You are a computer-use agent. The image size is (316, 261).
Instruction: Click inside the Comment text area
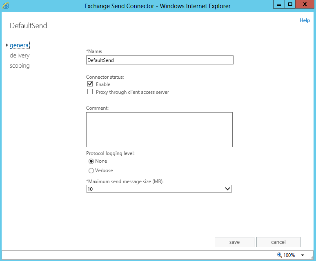point(159,130)
